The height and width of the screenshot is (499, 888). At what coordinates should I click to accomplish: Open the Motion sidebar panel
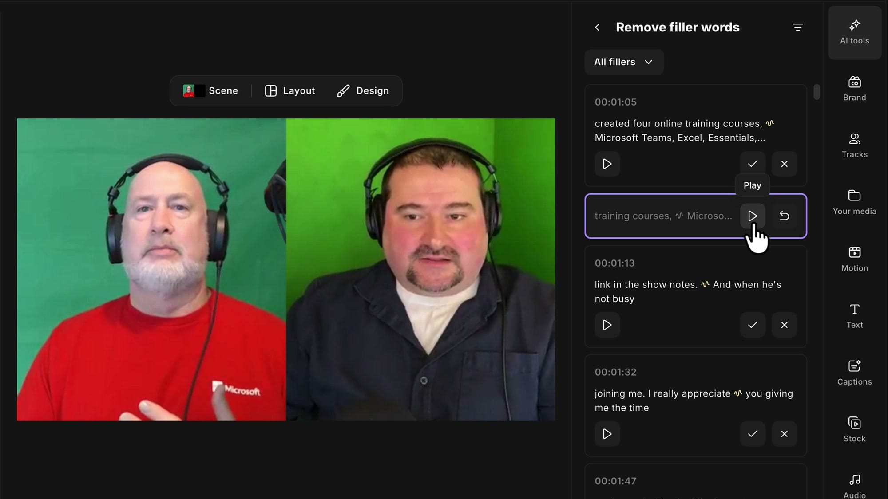(x=854, y=259)
